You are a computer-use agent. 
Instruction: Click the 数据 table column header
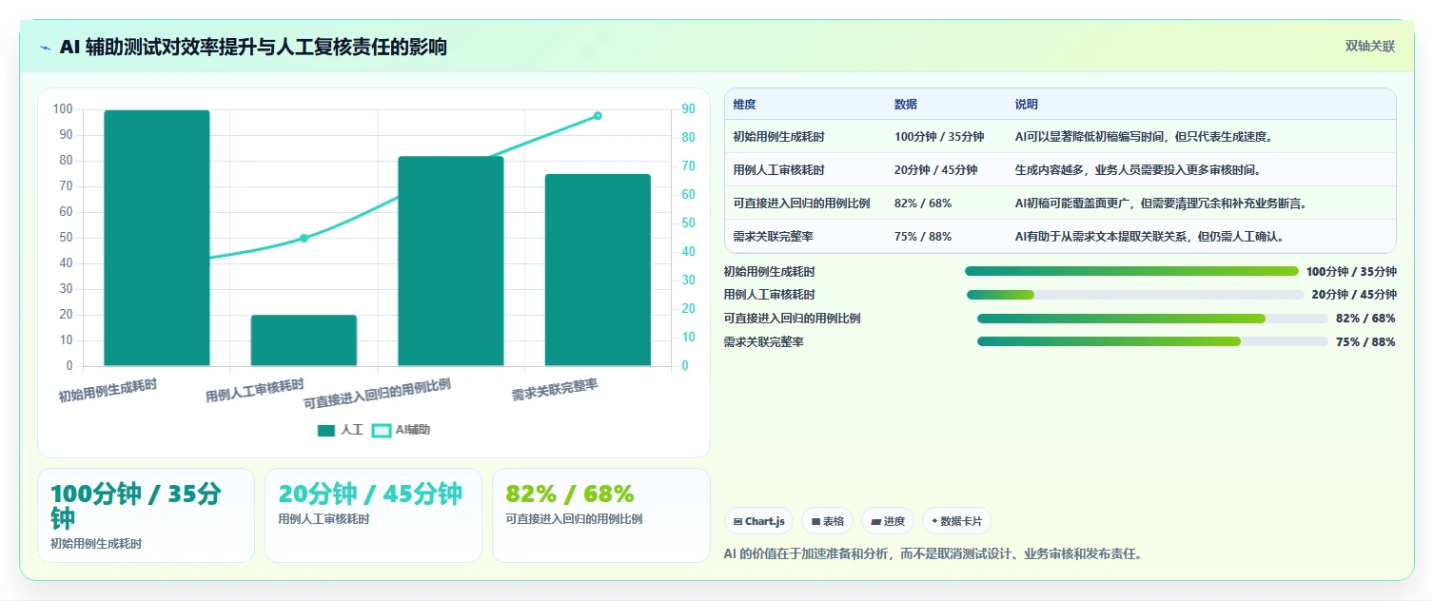[x=906, y=105]
